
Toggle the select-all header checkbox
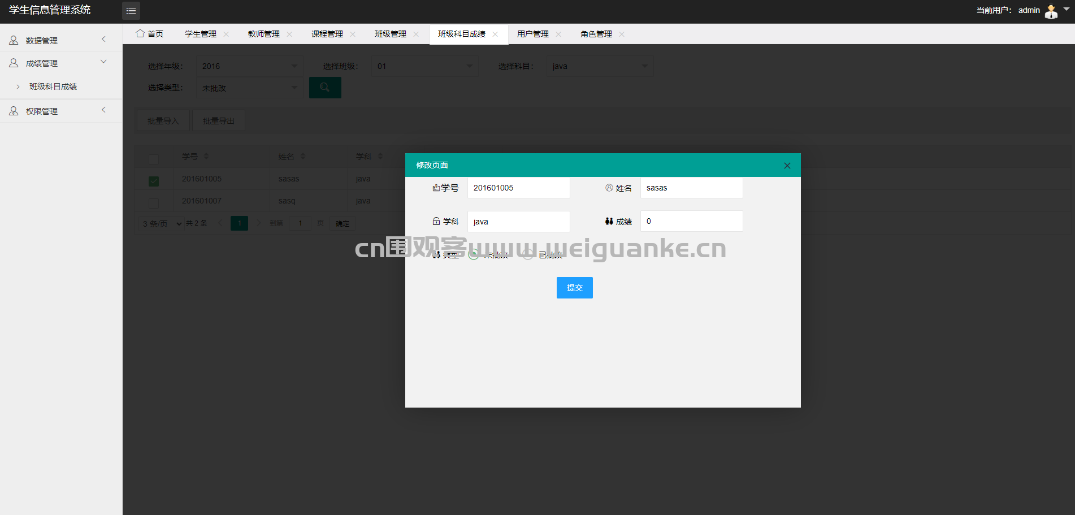[x=154, y=159]
